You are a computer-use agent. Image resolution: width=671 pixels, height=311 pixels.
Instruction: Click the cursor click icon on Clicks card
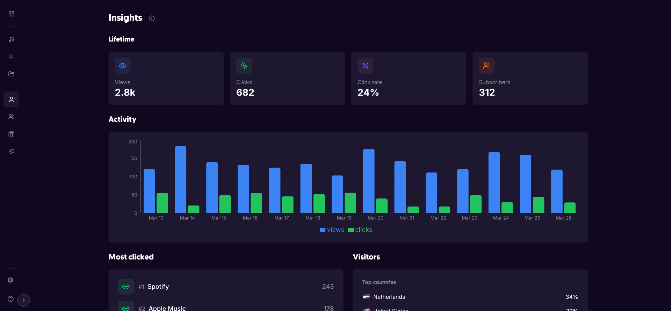click(x=244, y=66)
